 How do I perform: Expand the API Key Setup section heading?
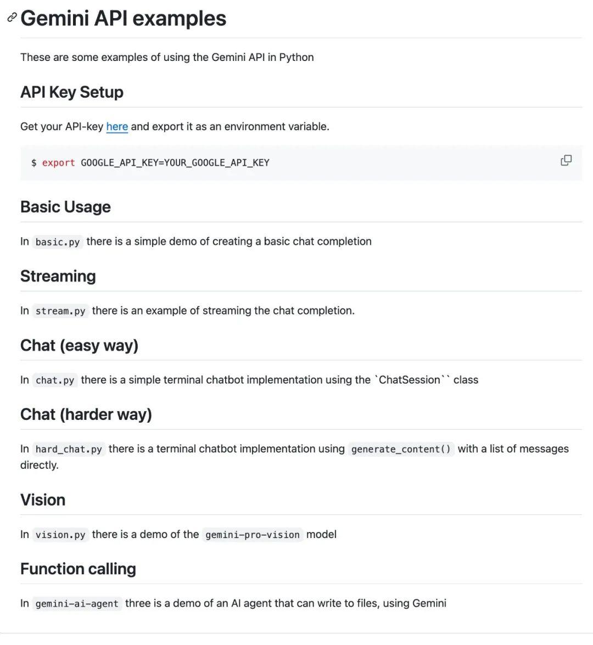tap(71, 92)
